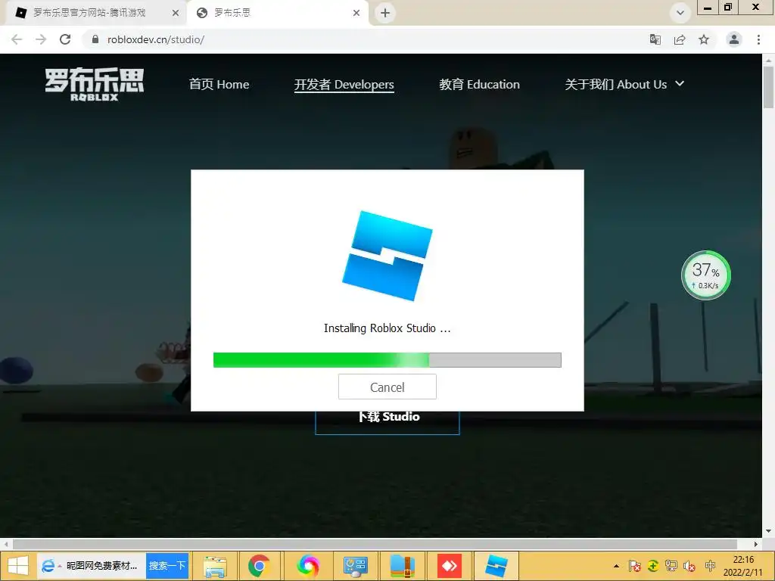The width and height of the screenshot is (775, 581).
Task: Open a new browser tab
Action: [x=385, y=13]
